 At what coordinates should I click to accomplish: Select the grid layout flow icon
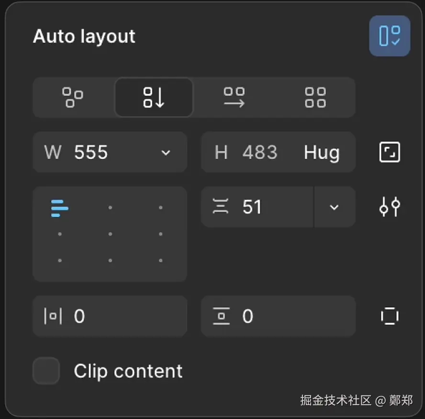coord(315,97)
